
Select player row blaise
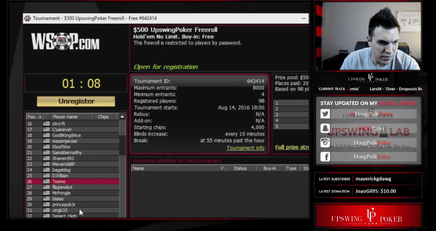tap(72, 199)
